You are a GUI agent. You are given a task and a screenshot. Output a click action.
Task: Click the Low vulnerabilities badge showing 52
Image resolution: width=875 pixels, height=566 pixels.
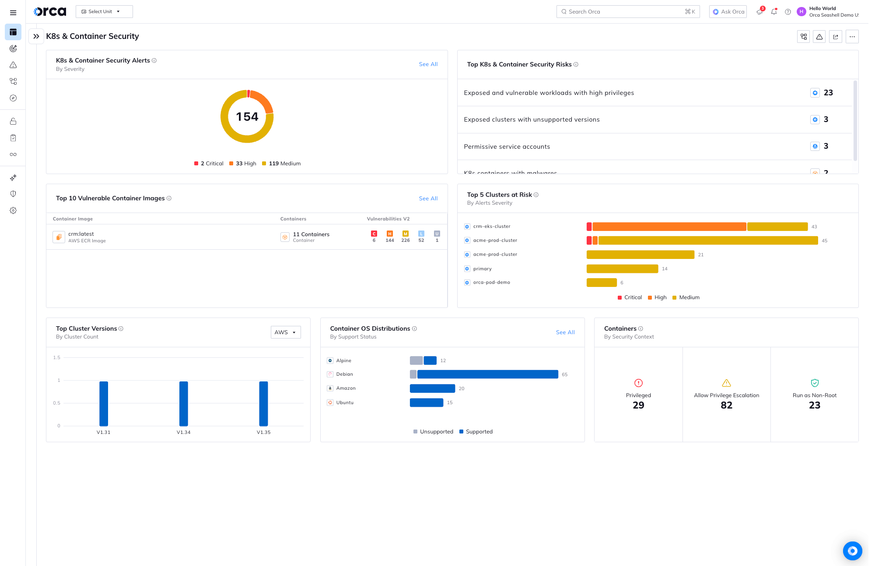click(x=421, y=237)
